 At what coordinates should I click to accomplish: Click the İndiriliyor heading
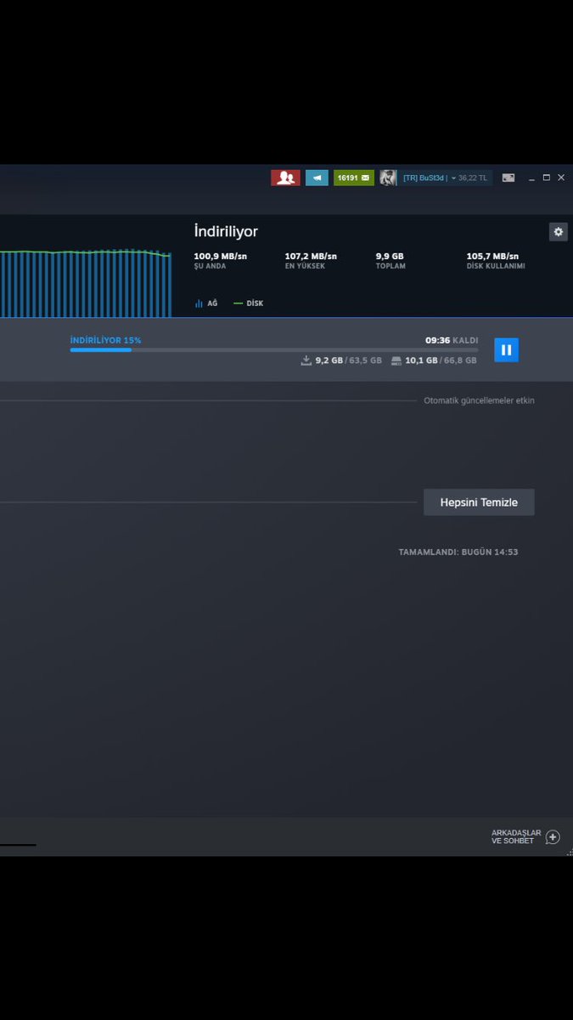tap(226, 231)
